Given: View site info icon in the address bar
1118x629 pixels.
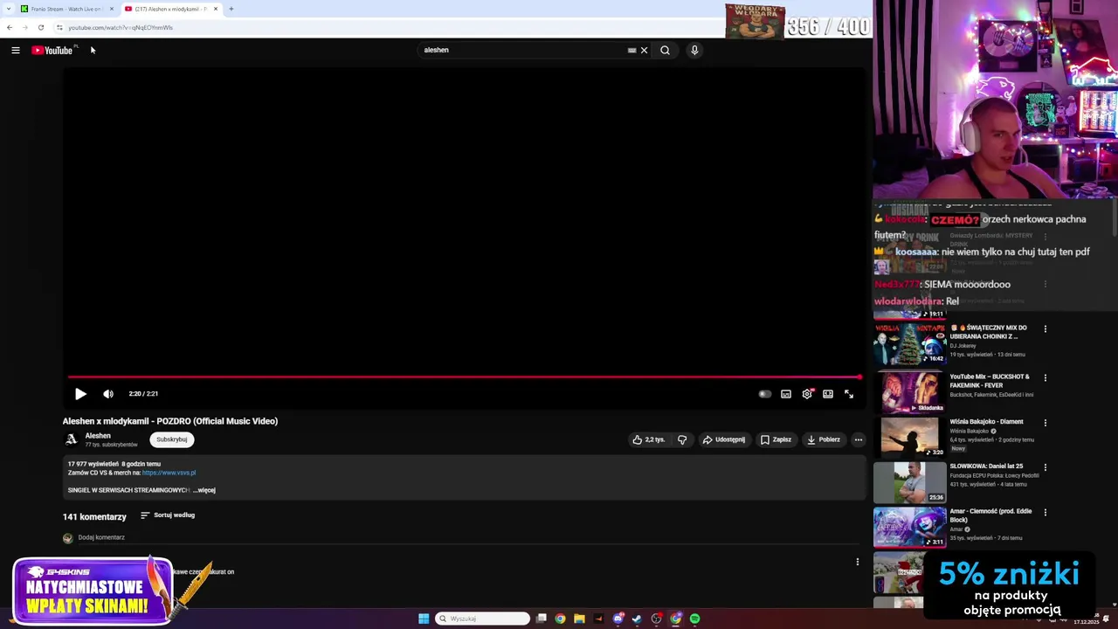Looking at the screenshot, I should pyautogui.click(x=59, y=27).
